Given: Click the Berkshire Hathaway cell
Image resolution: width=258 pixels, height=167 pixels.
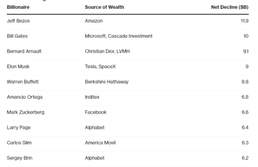Looking at the screenshot, I should point(107,82).
